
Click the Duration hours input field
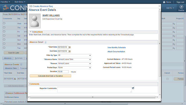click(63, 72)
